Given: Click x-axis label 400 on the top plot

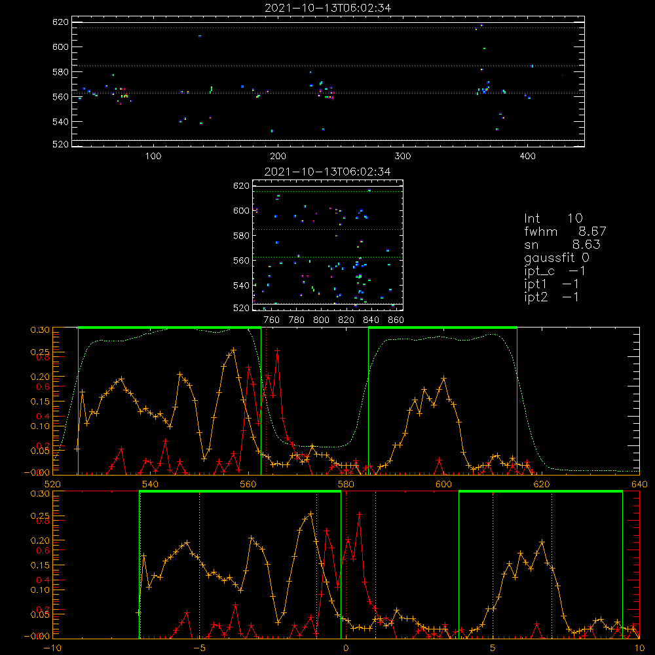Looking at the screenshot, I should [x=527, y=157].
